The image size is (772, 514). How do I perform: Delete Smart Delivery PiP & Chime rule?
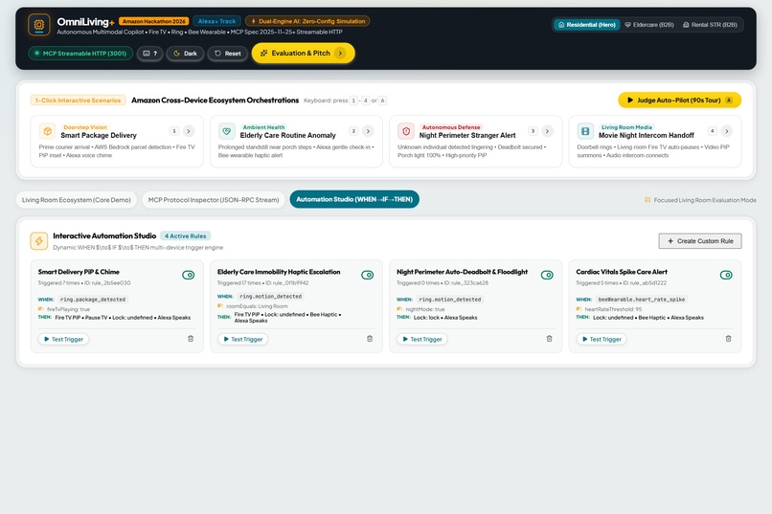191,339
